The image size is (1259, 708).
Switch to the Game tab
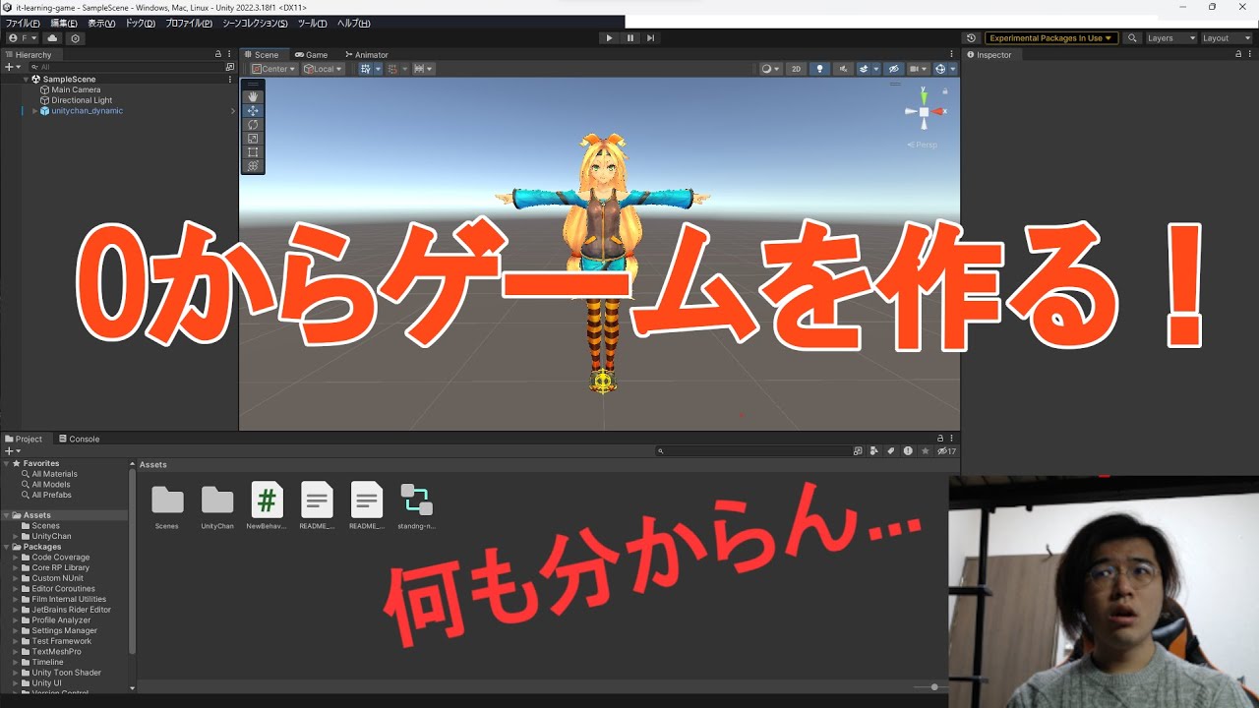click(311, 55)
